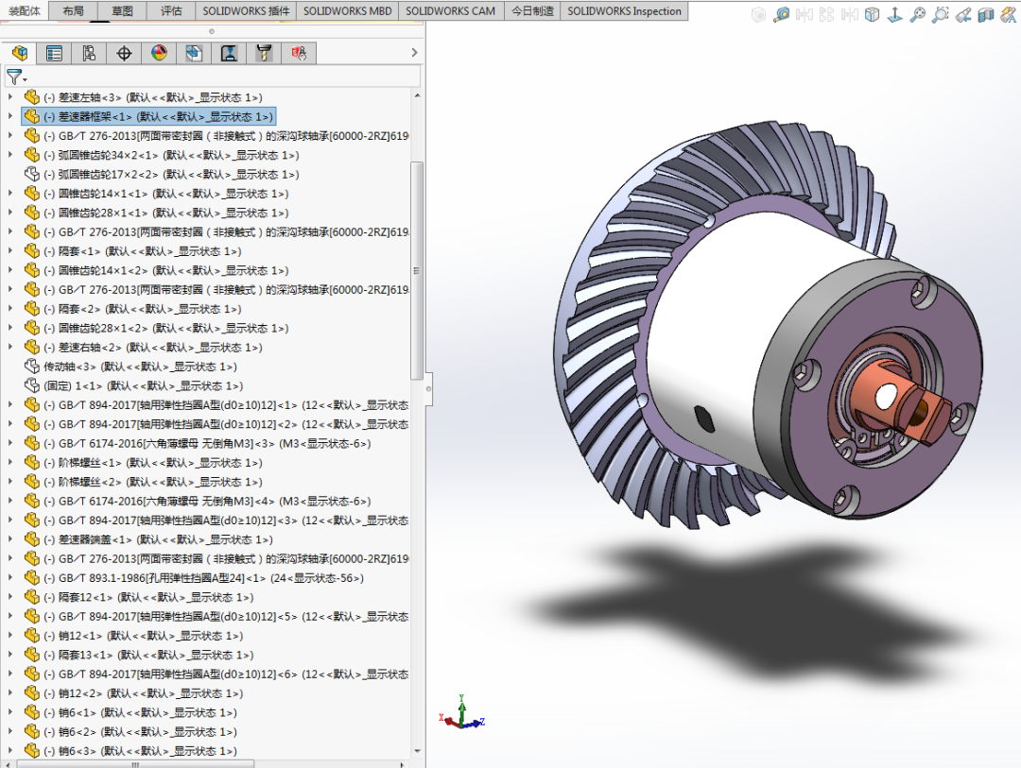This screenshot has width=1021, height=768.
Task: Switch to the SOLIDWORKS CAM tab
Action: click(x=451, y=11)
